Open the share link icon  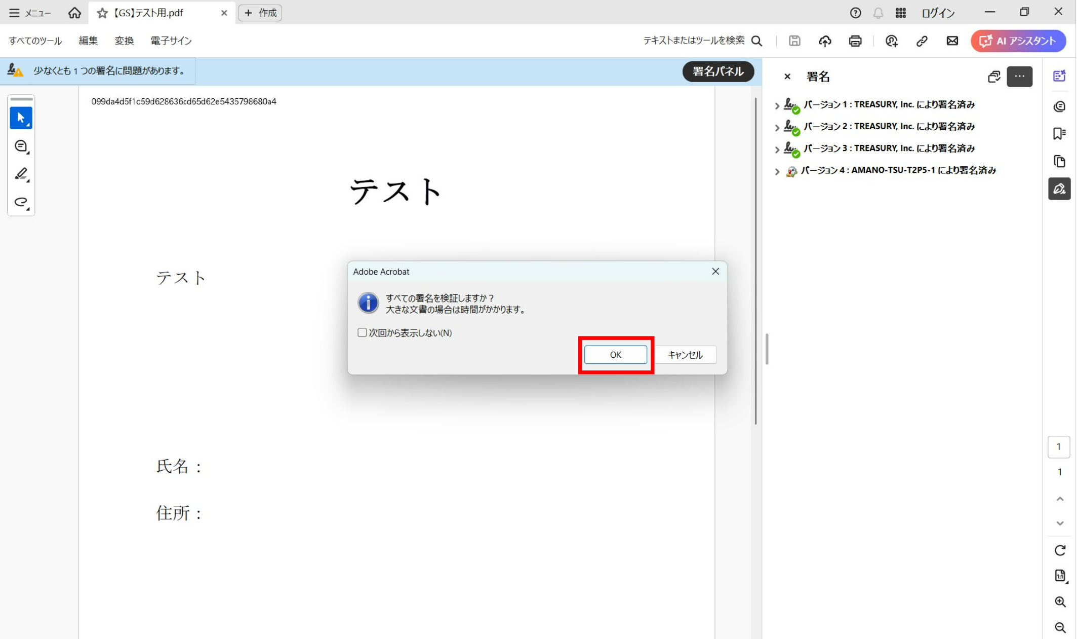coord(922,41)
